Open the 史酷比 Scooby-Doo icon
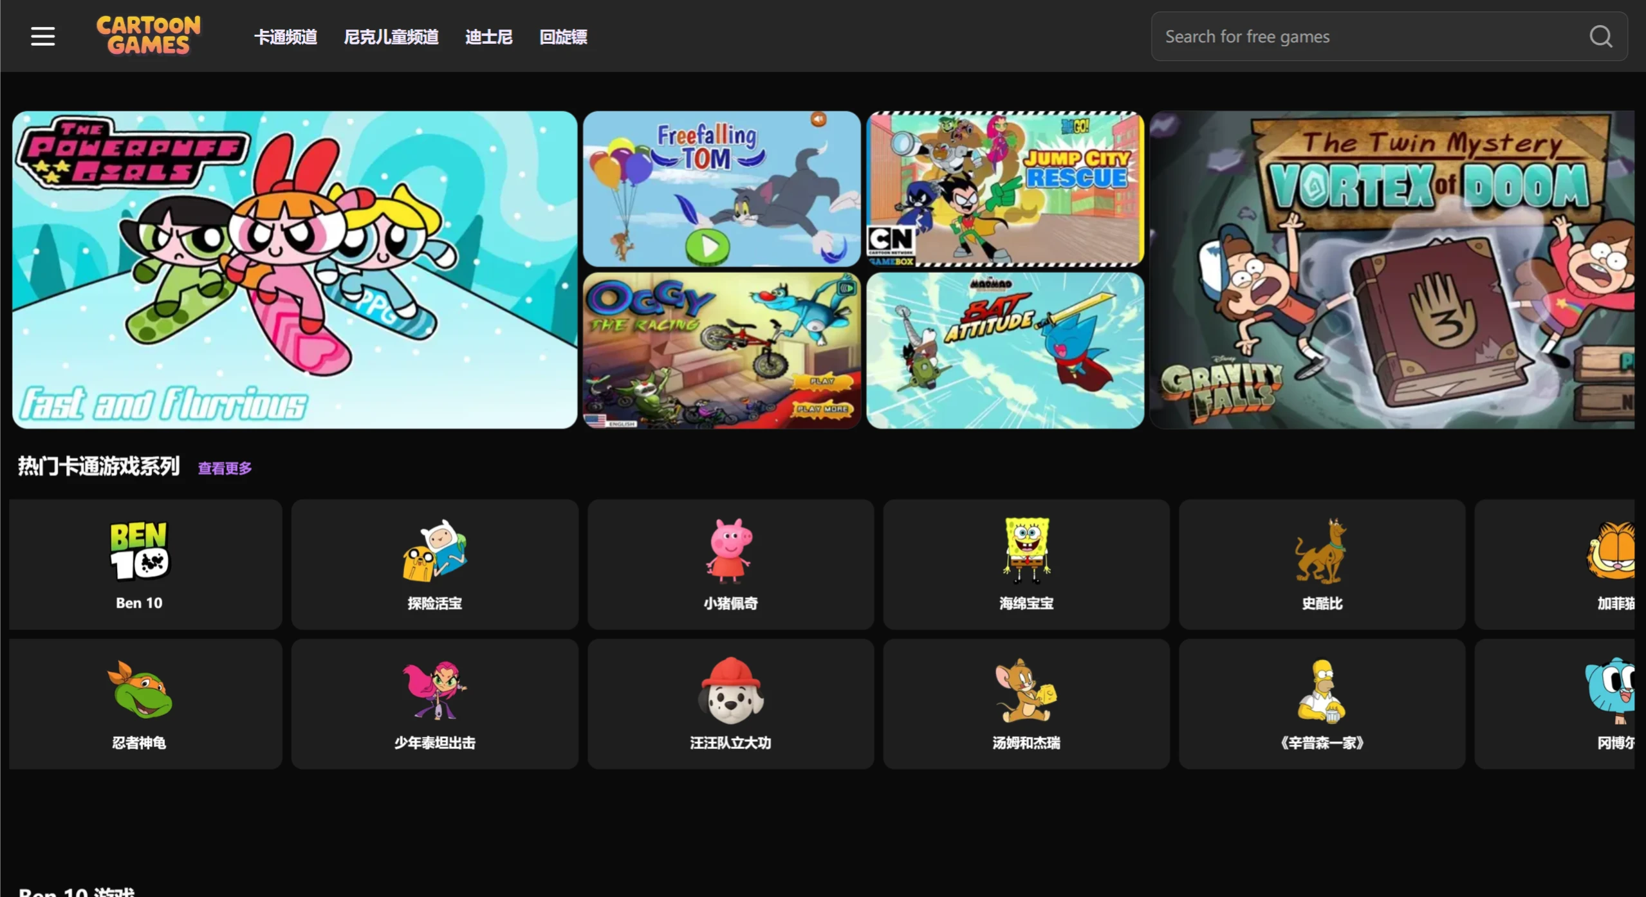Viewport: 1646px width, 897px height. (x=1321, y=551)
